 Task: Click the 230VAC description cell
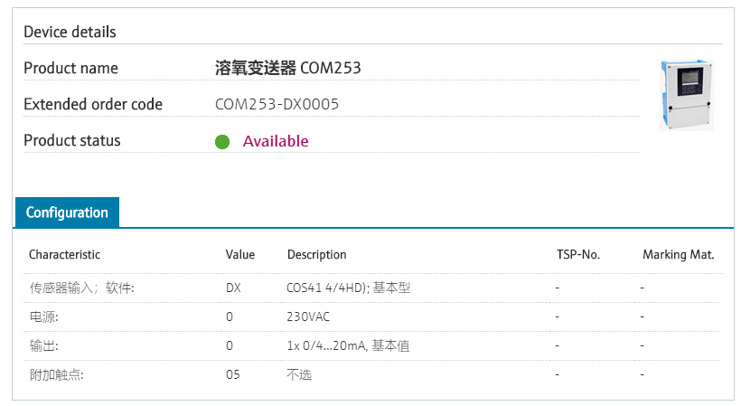308,316
